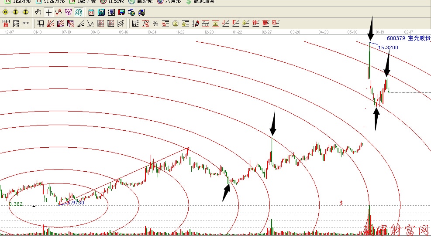Open the calendar icon showing 21
Viewport: 431px width, 241px height.
point(91,12)
